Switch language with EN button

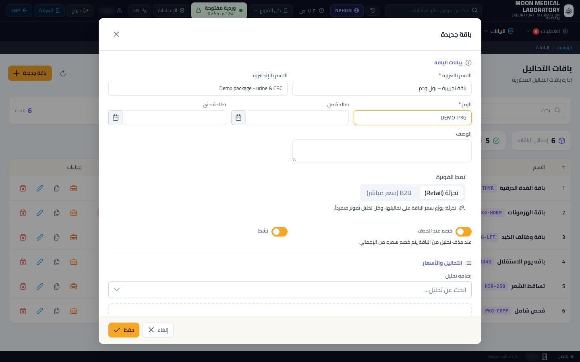140,10
